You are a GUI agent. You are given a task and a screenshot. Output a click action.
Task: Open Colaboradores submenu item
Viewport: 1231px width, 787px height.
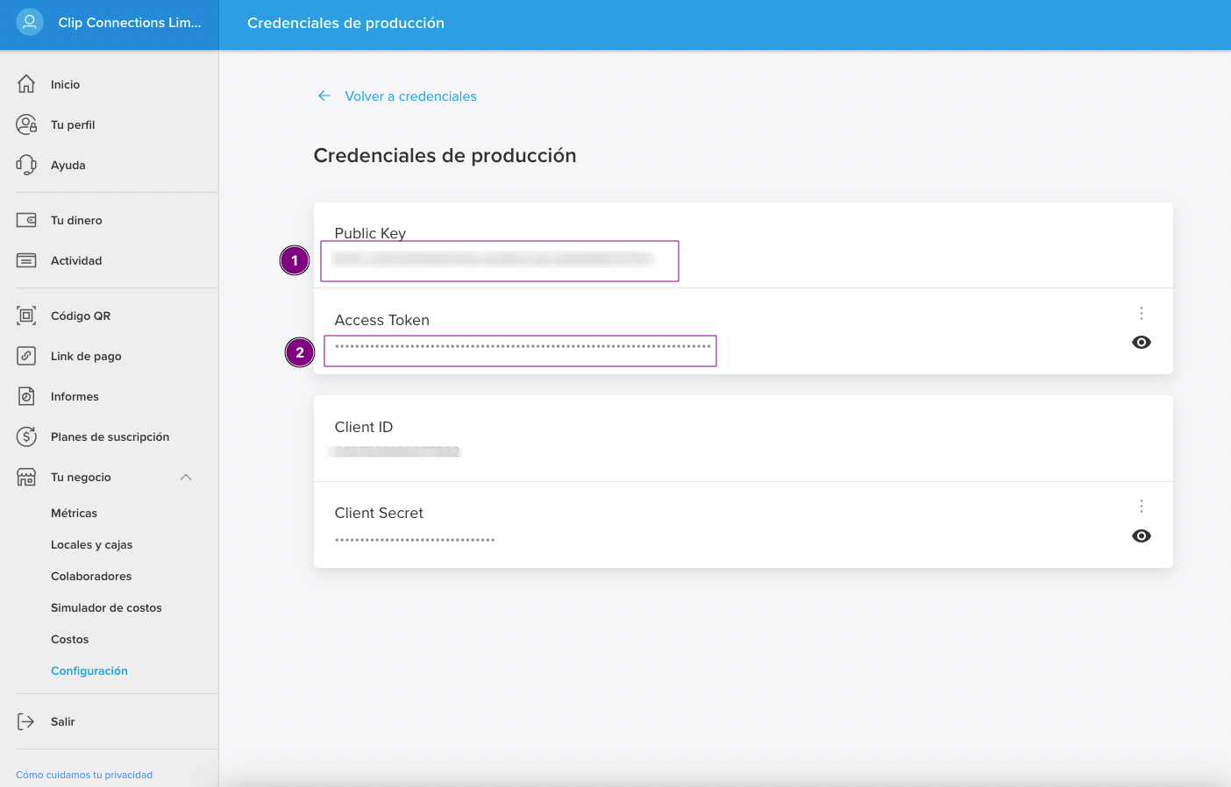[91, 576]
